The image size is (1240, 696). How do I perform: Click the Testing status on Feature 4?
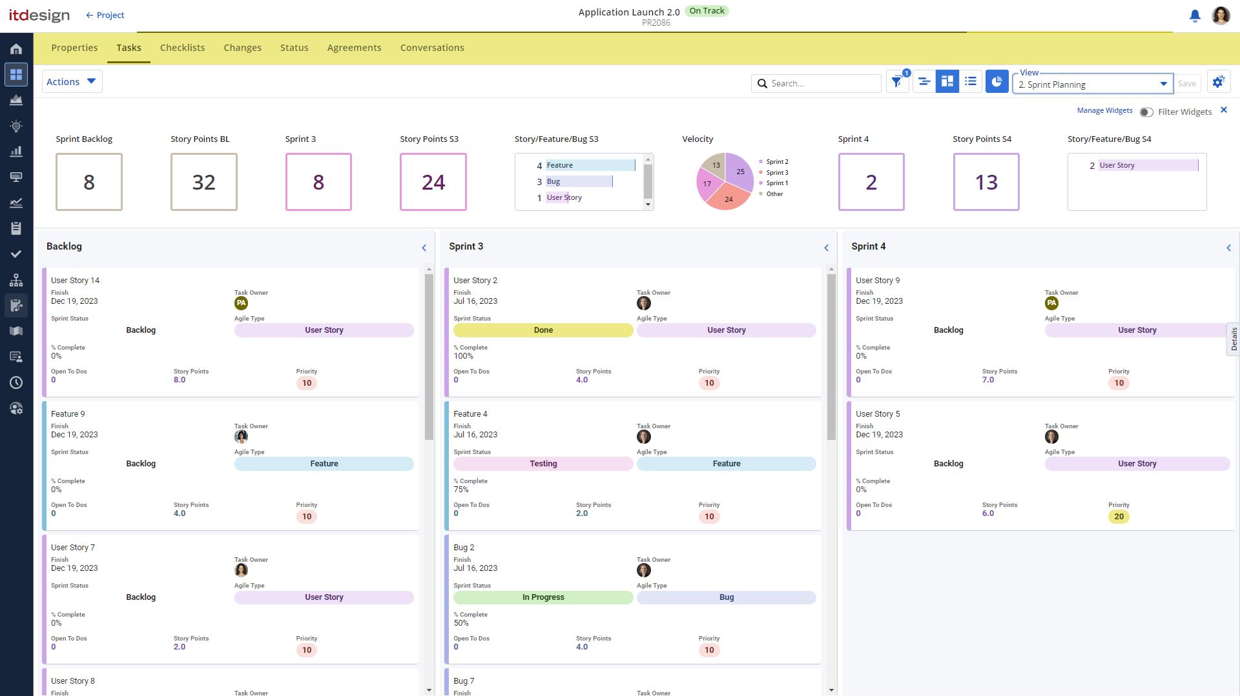543,464
